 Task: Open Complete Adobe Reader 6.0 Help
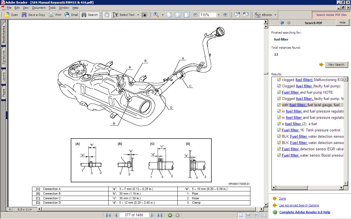[x=305, y=212]
